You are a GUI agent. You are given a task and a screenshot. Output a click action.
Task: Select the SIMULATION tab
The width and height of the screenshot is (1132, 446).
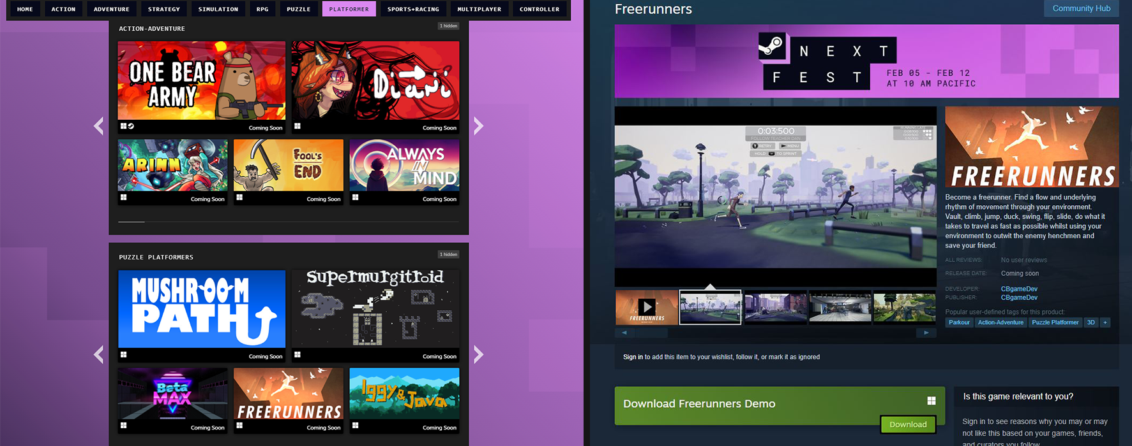[218, 9]
